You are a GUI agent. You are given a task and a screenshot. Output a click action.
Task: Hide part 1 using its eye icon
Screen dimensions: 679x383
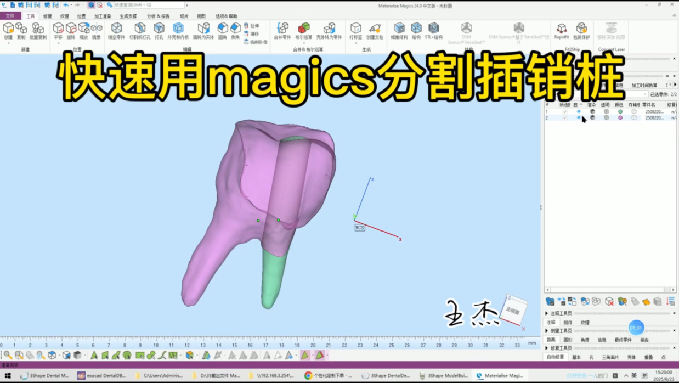pyautogui.click(x=578, y=111)
